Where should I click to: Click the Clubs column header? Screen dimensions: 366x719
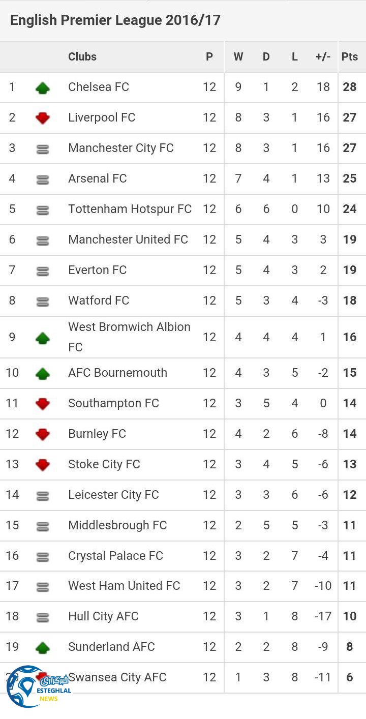tap(82, 57)
